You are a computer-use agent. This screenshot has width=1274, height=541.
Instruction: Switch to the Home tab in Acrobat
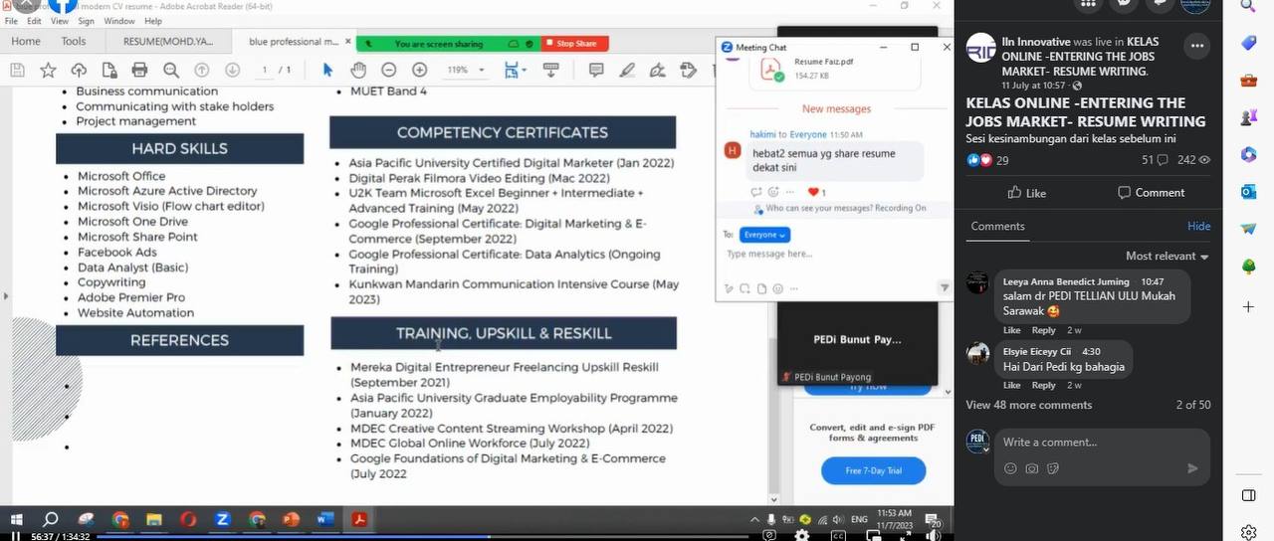(x=26, y=42)
